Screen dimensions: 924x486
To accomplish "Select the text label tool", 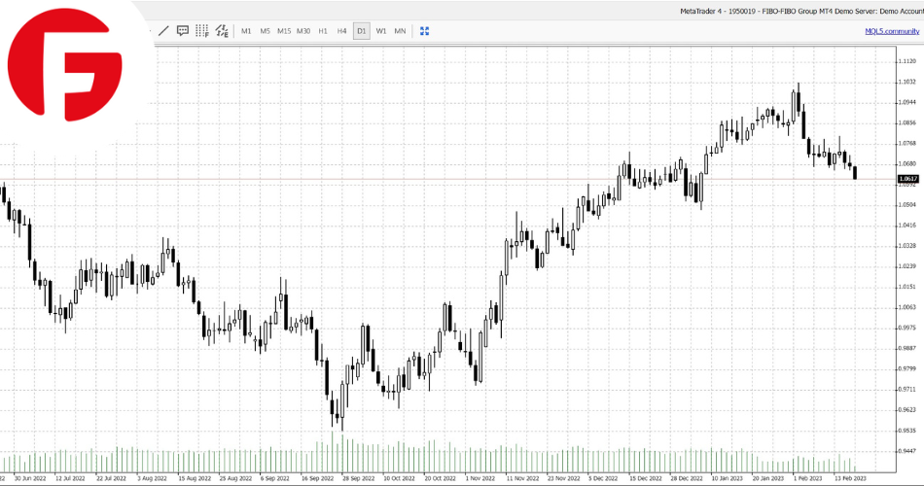I will click(183, 31).
